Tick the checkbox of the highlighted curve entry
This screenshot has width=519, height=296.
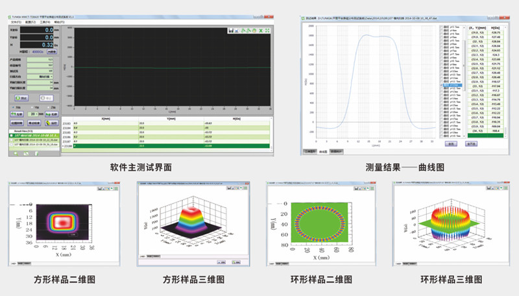pos(441,85)
